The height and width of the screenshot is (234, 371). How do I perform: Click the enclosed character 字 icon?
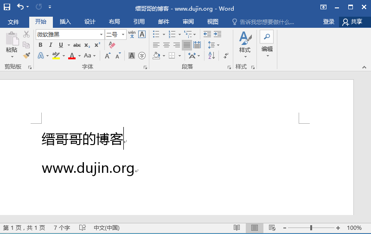tap(142, 56)
